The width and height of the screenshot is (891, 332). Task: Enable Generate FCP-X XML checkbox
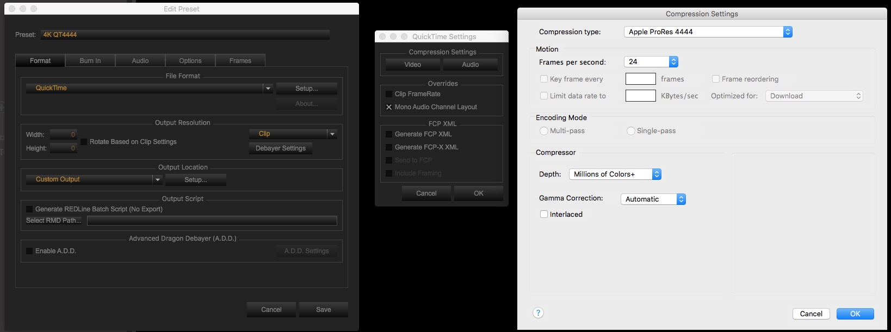[x=389, y=147]
